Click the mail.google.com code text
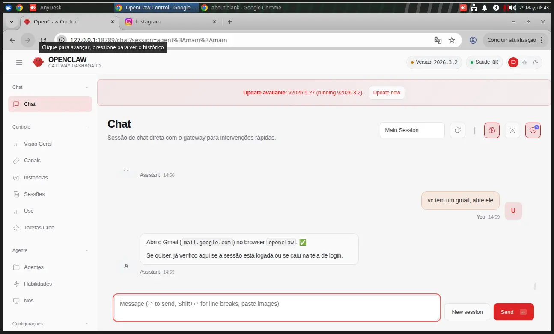This screenshot has width=554, height=334. coord(207,242)
